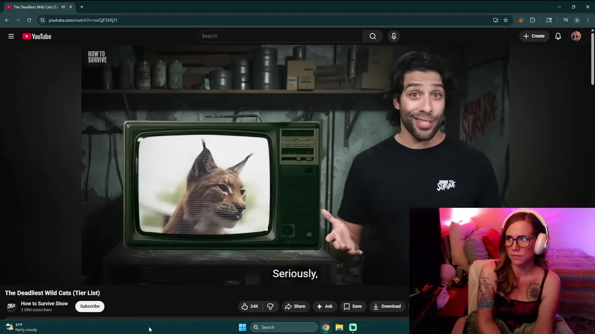
Task: Open Chrome media controls icon
Action: pos(566,20)
